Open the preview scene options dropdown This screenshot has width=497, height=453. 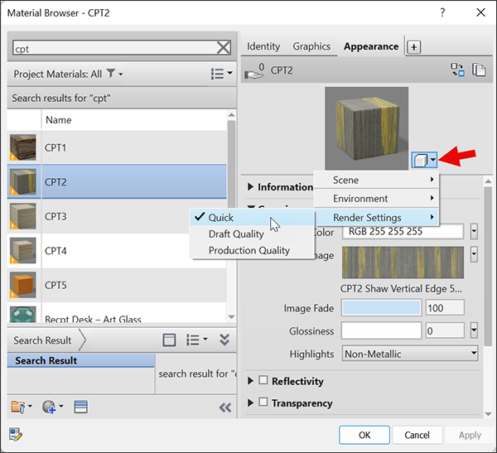pos(424,159)
